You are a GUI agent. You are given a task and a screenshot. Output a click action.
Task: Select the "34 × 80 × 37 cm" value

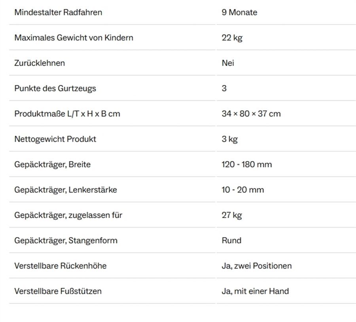(x=251, y=114)
